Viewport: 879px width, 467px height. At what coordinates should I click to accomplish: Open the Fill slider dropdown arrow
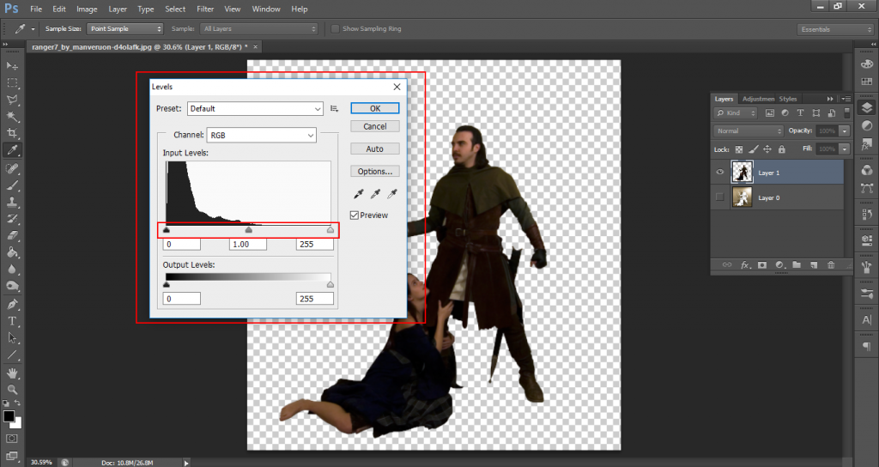(845, 149)
